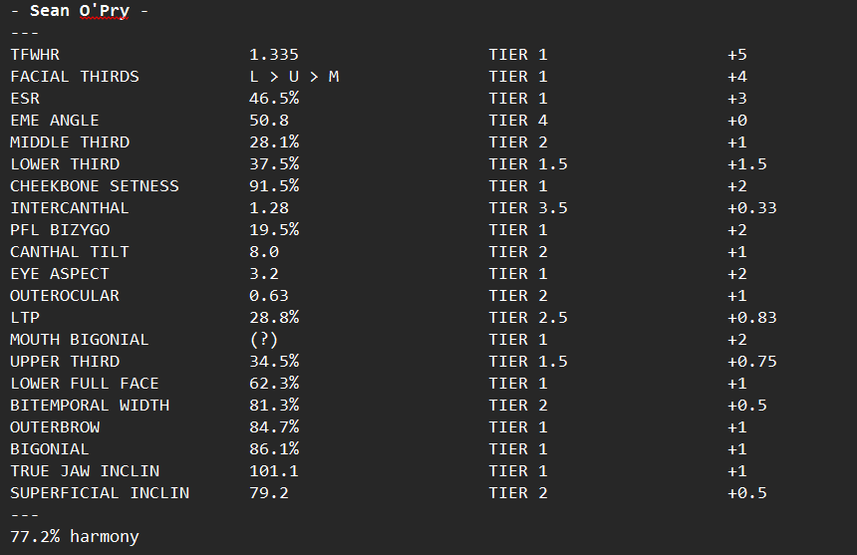
Task: Click the 77.2% harmony summary line
Action: (75, 536)
